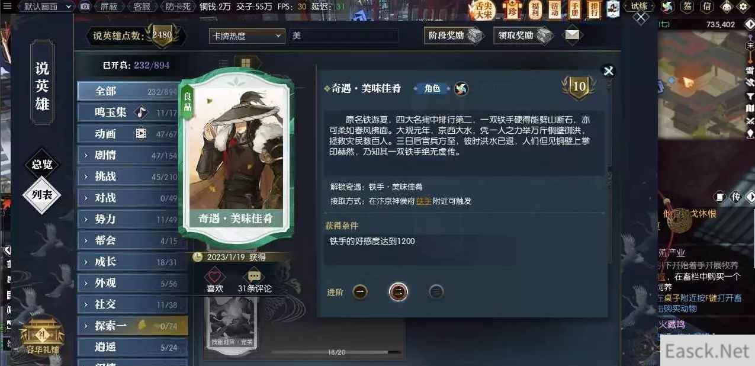
Task: Select the 全部 category tab
Action: point(133,91)
